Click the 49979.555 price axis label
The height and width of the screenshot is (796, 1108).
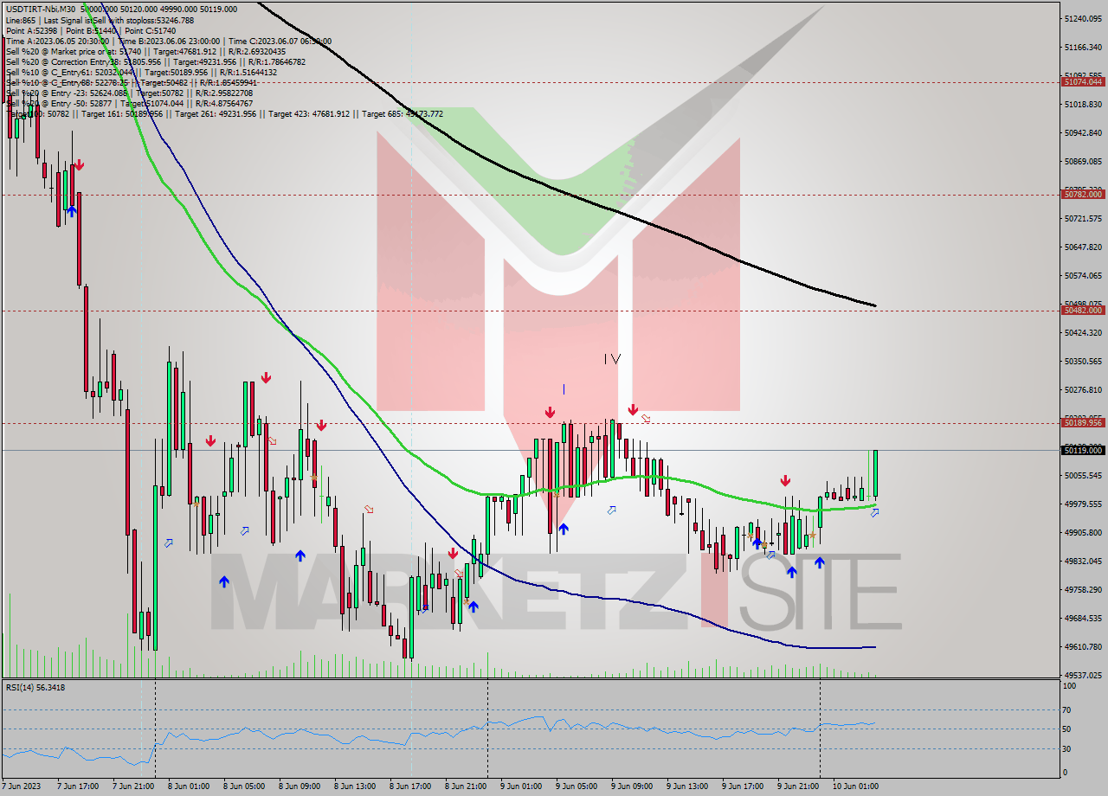(x=1085, y=504)
